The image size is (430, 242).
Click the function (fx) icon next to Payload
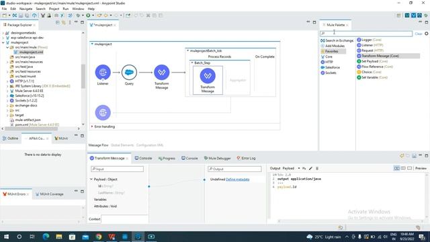pos(304,169)
